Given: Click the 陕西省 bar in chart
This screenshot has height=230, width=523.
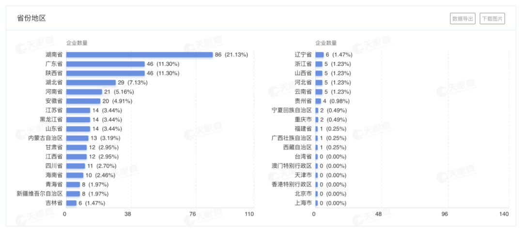Looking at the screenshot, I should (x=105, y=73).
